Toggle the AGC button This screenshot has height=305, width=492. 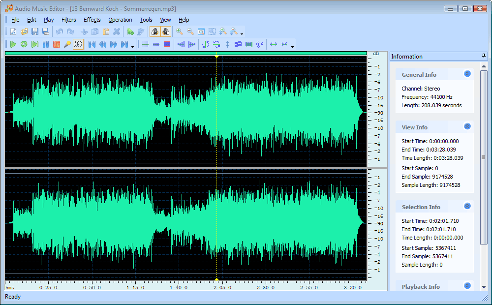(78, 44)
